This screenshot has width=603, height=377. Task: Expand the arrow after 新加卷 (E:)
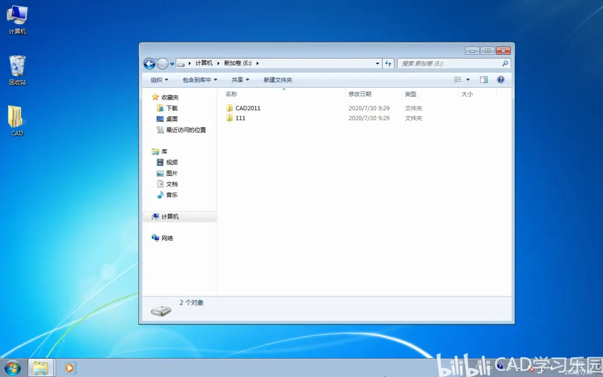(257, 63)
